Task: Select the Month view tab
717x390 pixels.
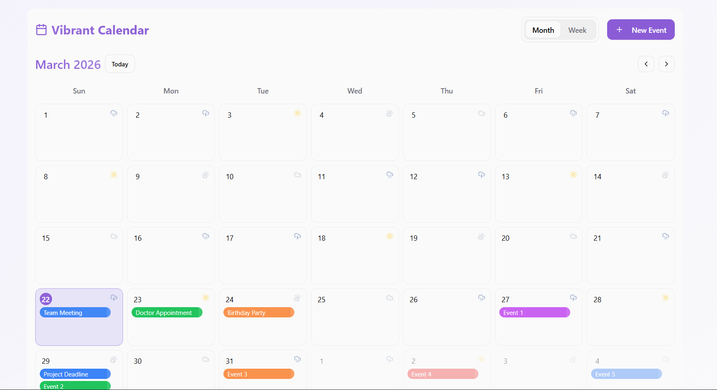Action: pos(543,30)
